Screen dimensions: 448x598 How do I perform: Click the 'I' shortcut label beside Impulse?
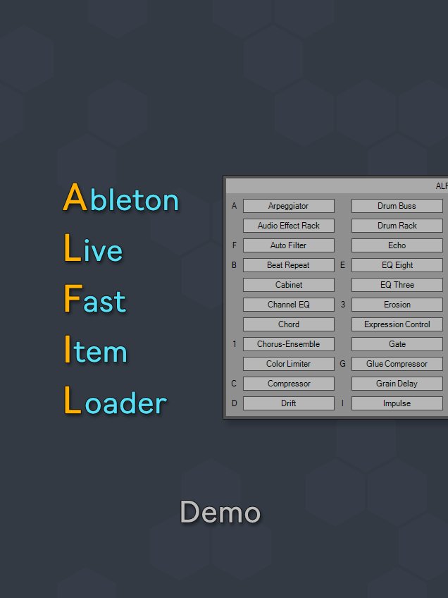pyautogui.click(x=342, y=403)
